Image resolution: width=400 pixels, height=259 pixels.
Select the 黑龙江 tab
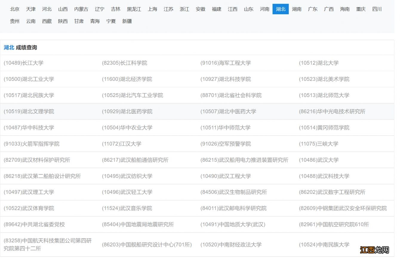(x=134, y=9)
